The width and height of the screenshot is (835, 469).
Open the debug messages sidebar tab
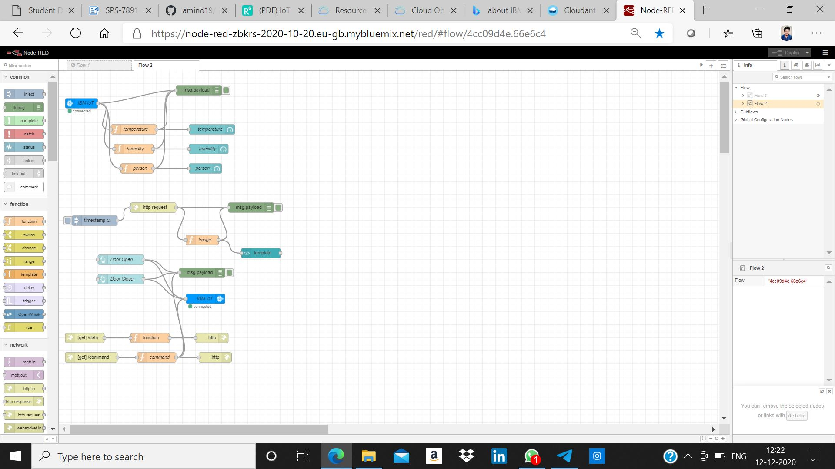807,65
